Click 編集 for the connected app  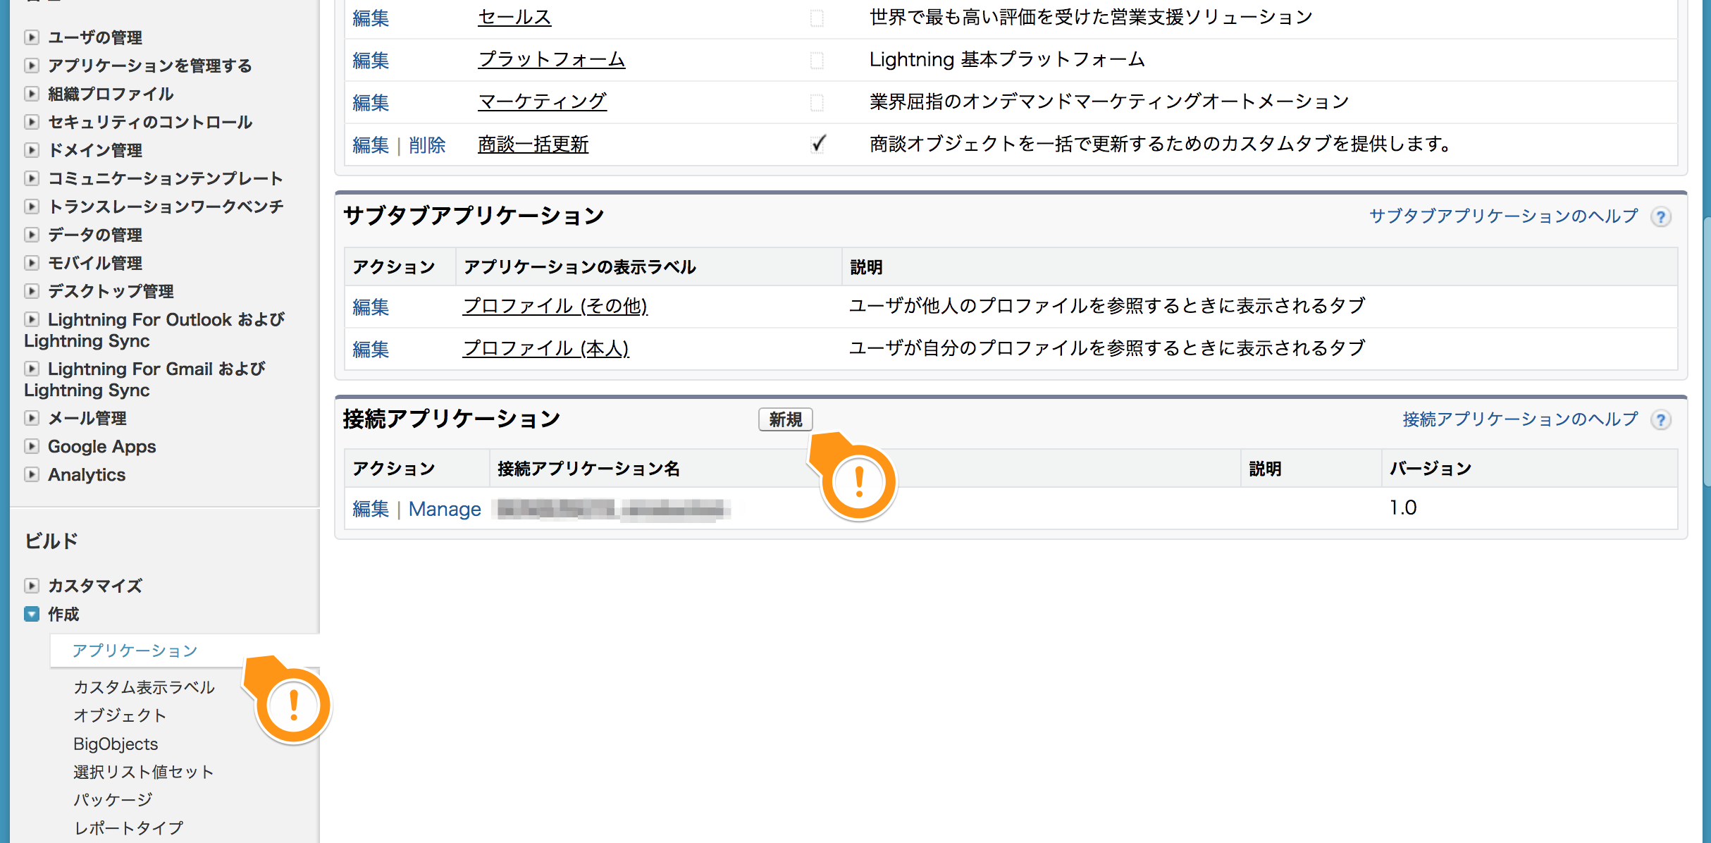point(371,508)
